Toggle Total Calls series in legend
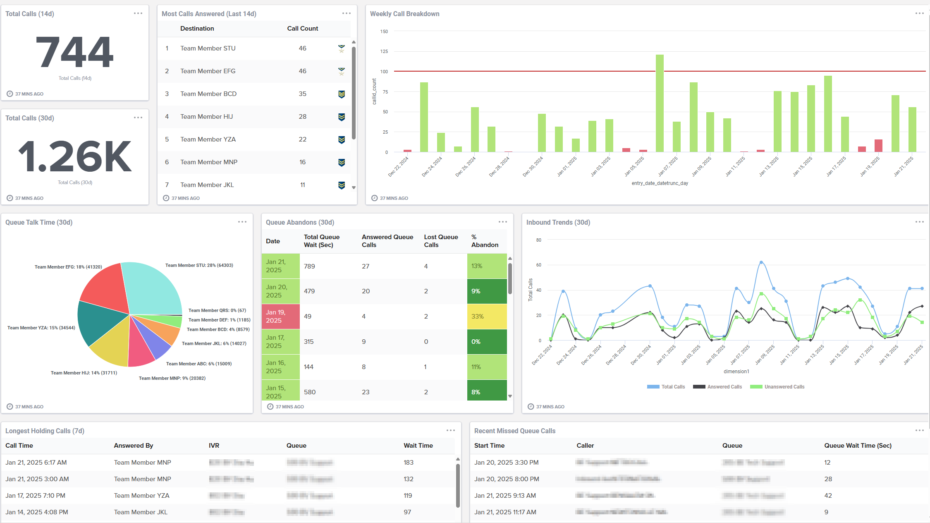The height and width of the screenshot is (523, 930). click(666, 387)
